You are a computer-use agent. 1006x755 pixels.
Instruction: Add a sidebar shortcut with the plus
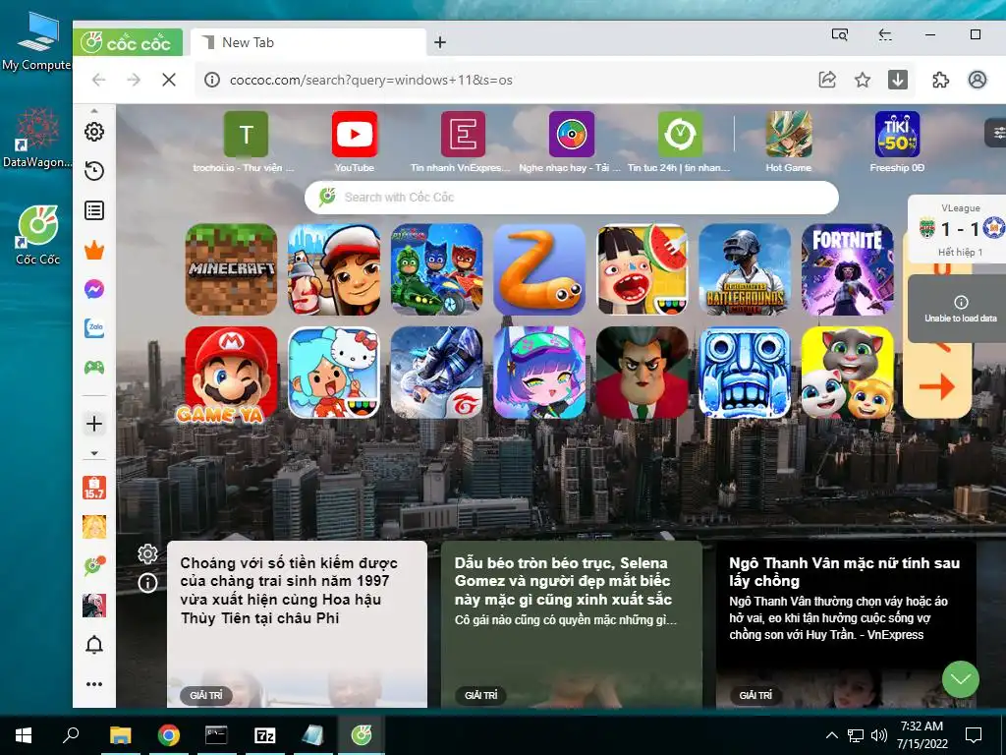click(x=94, y=424)
